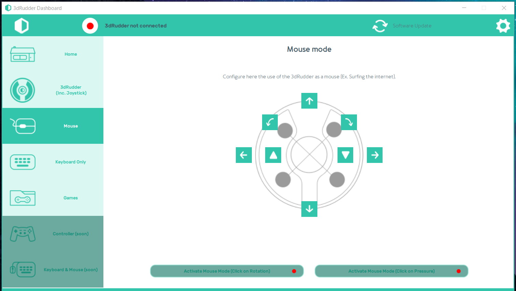
Task: Click the Keyboard & Mouse combined icon
Action: click(23, 270)
